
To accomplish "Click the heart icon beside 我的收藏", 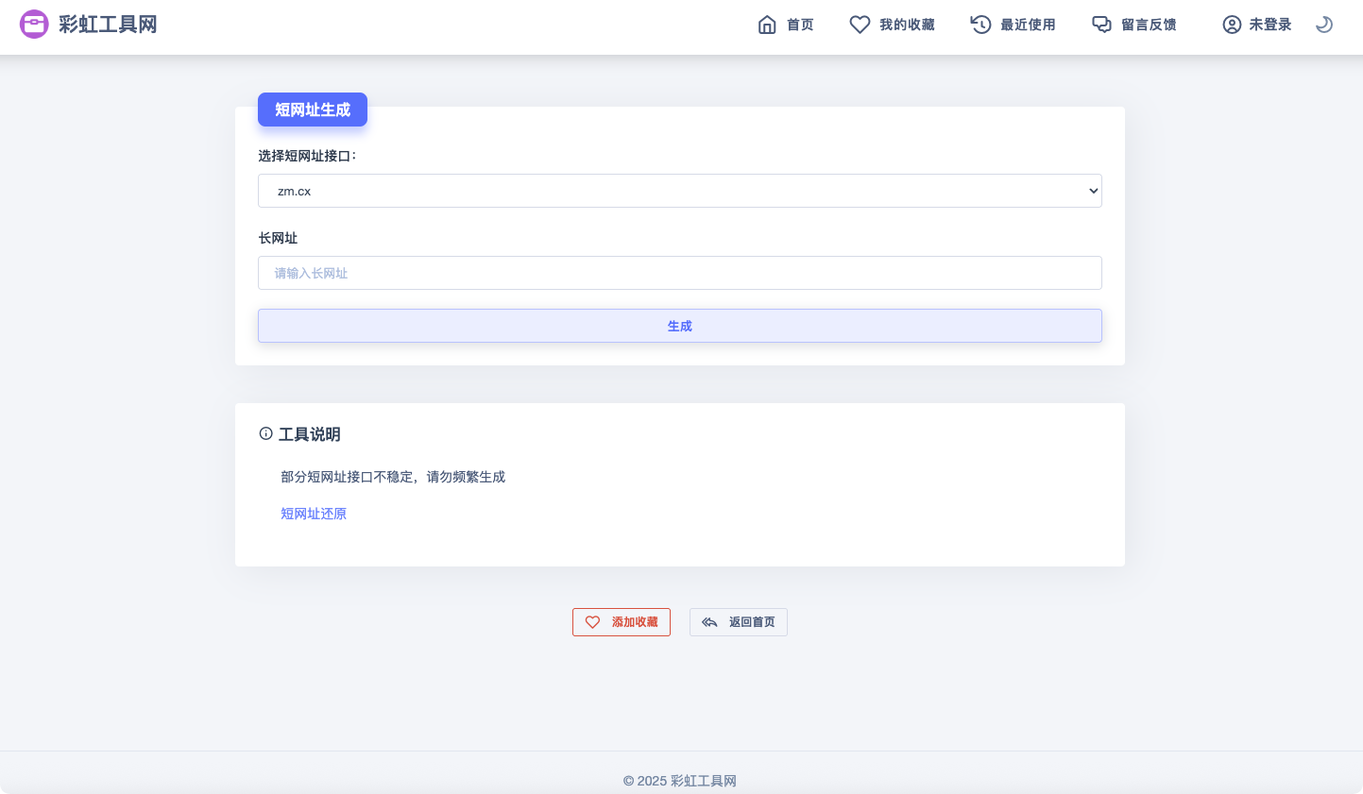I will click(860, 25).
